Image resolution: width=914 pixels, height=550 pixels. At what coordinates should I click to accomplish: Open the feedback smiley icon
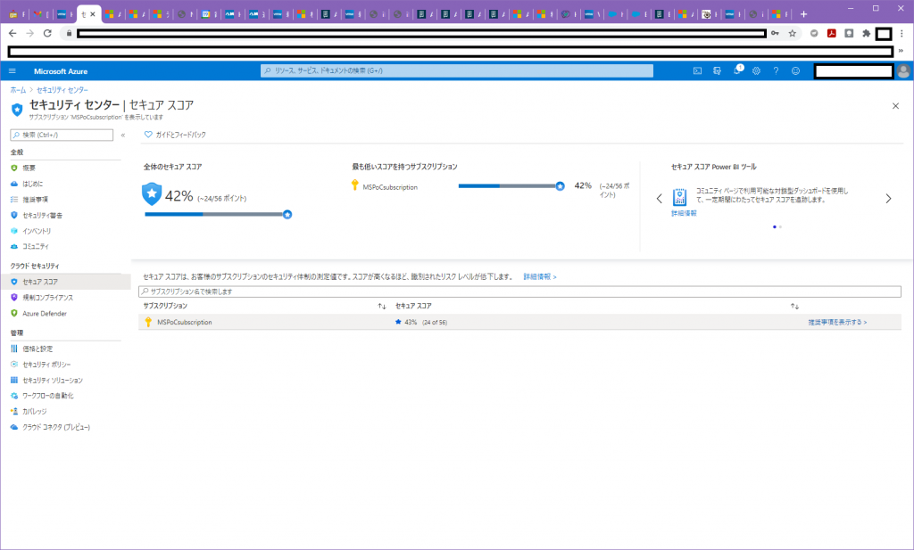pyautogui.click(x=795, y=71)
